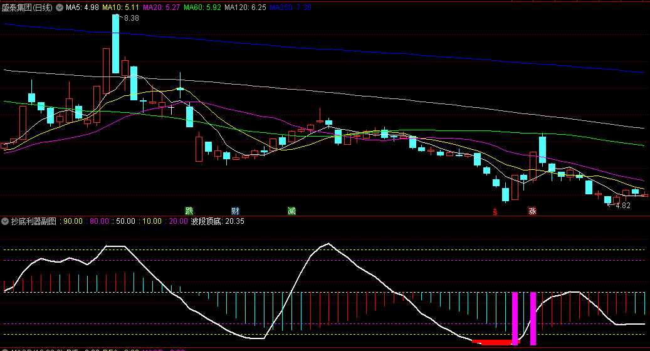Select the yellow MA10 label
Screen dimensions: 650x351
122,8
